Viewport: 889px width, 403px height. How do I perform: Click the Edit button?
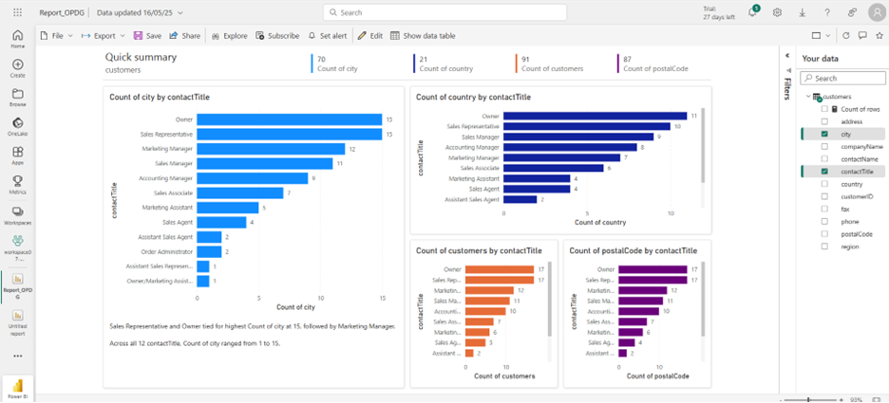pyautogui.click(x=370, y=36)
